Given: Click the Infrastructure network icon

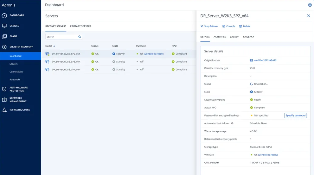Looking at the screenshot, I should click(x=4, y=110).
